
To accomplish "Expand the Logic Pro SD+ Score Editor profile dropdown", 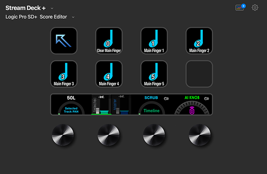I will point(73,17).
